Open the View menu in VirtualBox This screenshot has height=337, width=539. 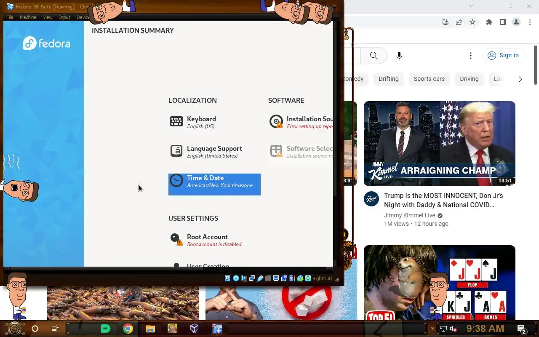tap(48, 17)
